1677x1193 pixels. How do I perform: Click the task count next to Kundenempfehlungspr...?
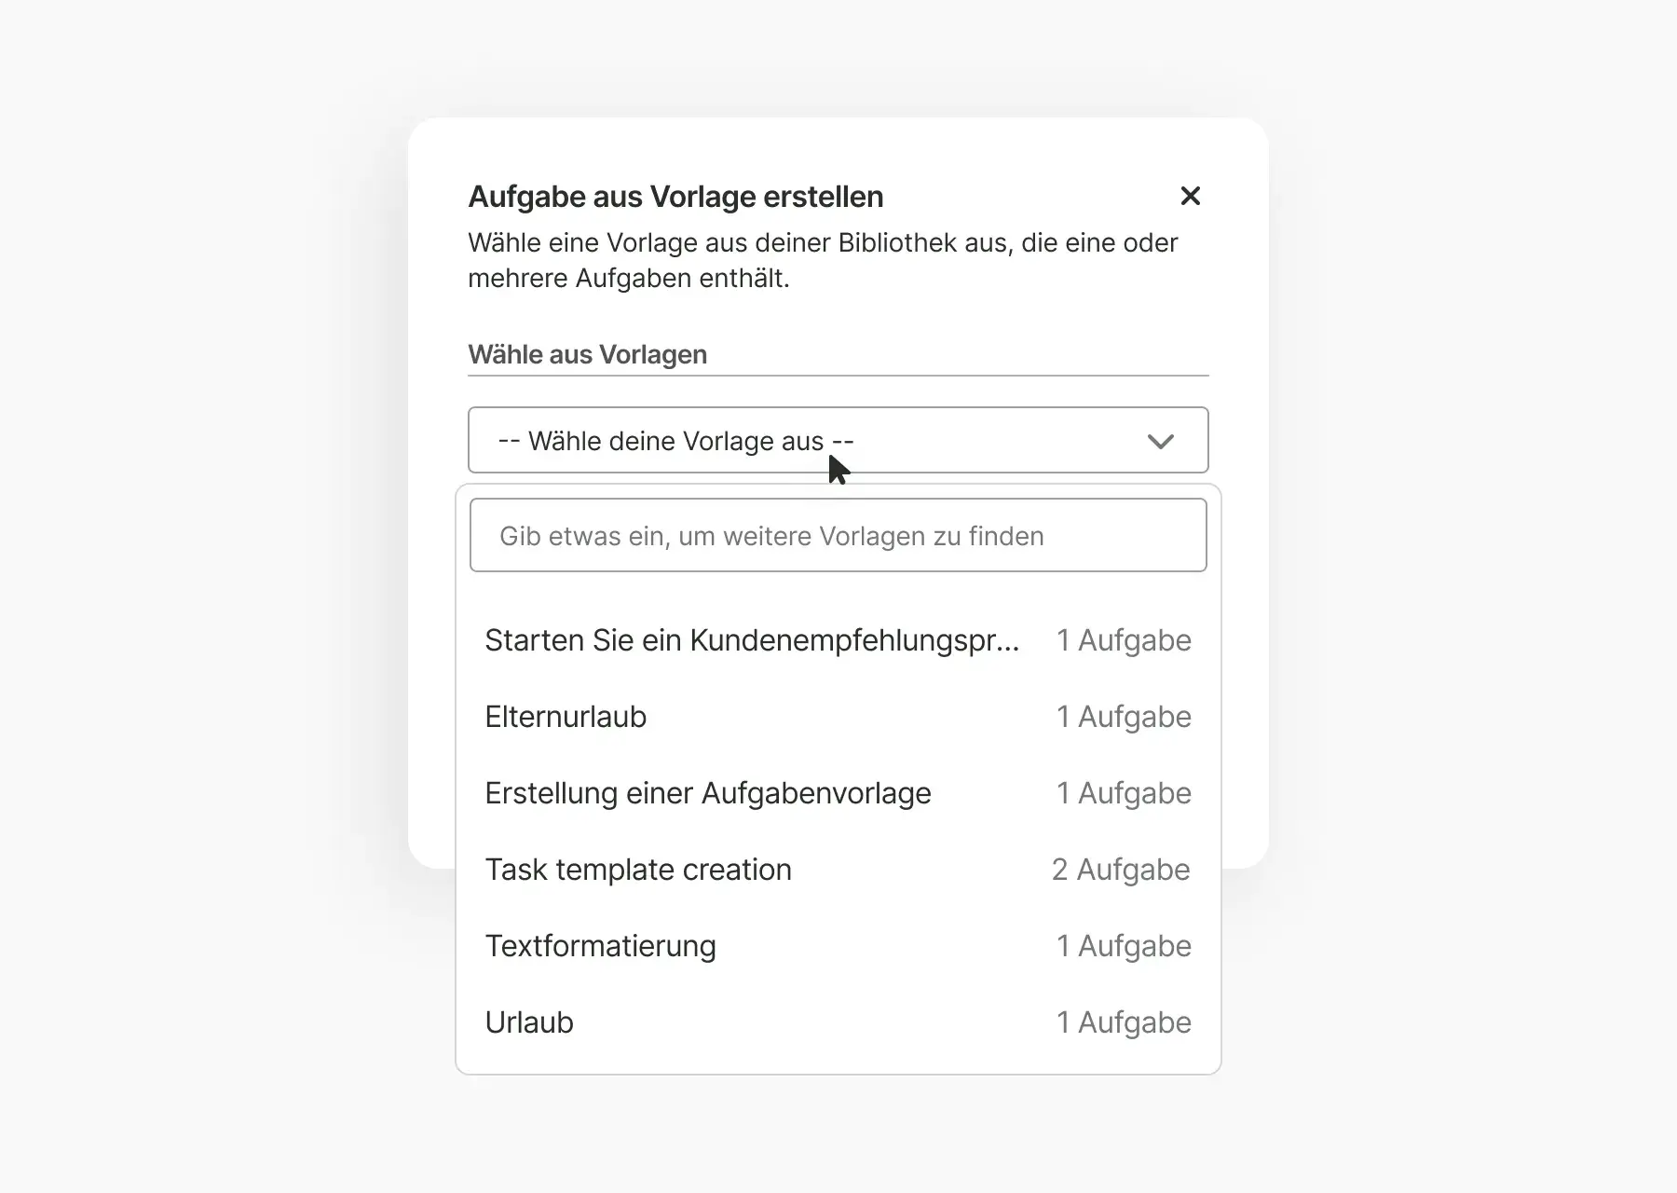pyautogui.click(x=1124, y=640)
